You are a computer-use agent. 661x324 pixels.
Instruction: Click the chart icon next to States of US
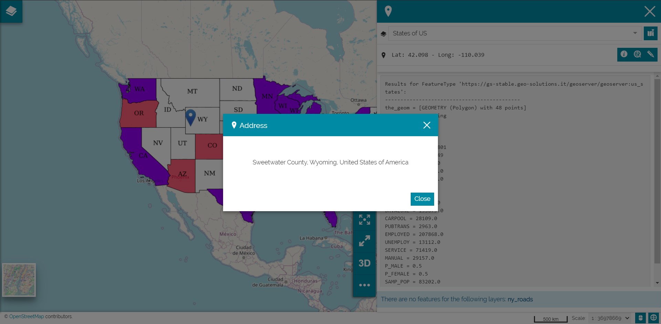pos(650,33)
